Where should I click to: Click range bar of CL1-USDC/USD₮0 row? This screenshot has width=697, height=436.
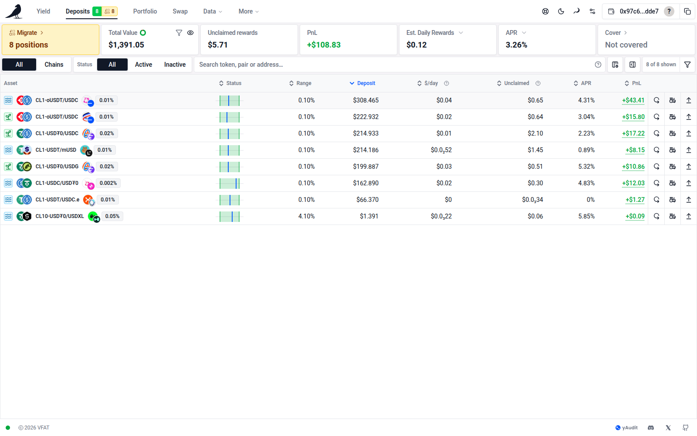point(230,184)
